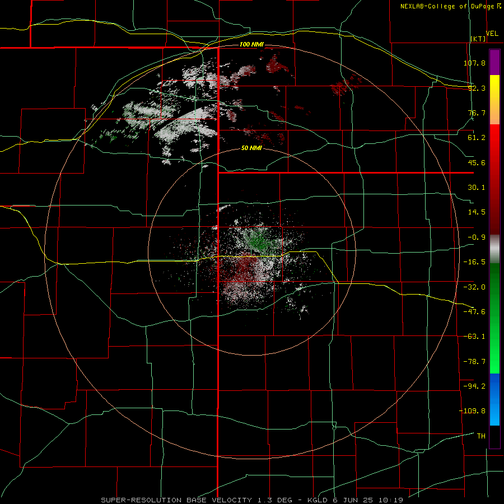Select the 92.3 scale value
The width and height of the screenshot is (504, 504).
[477, 88]
